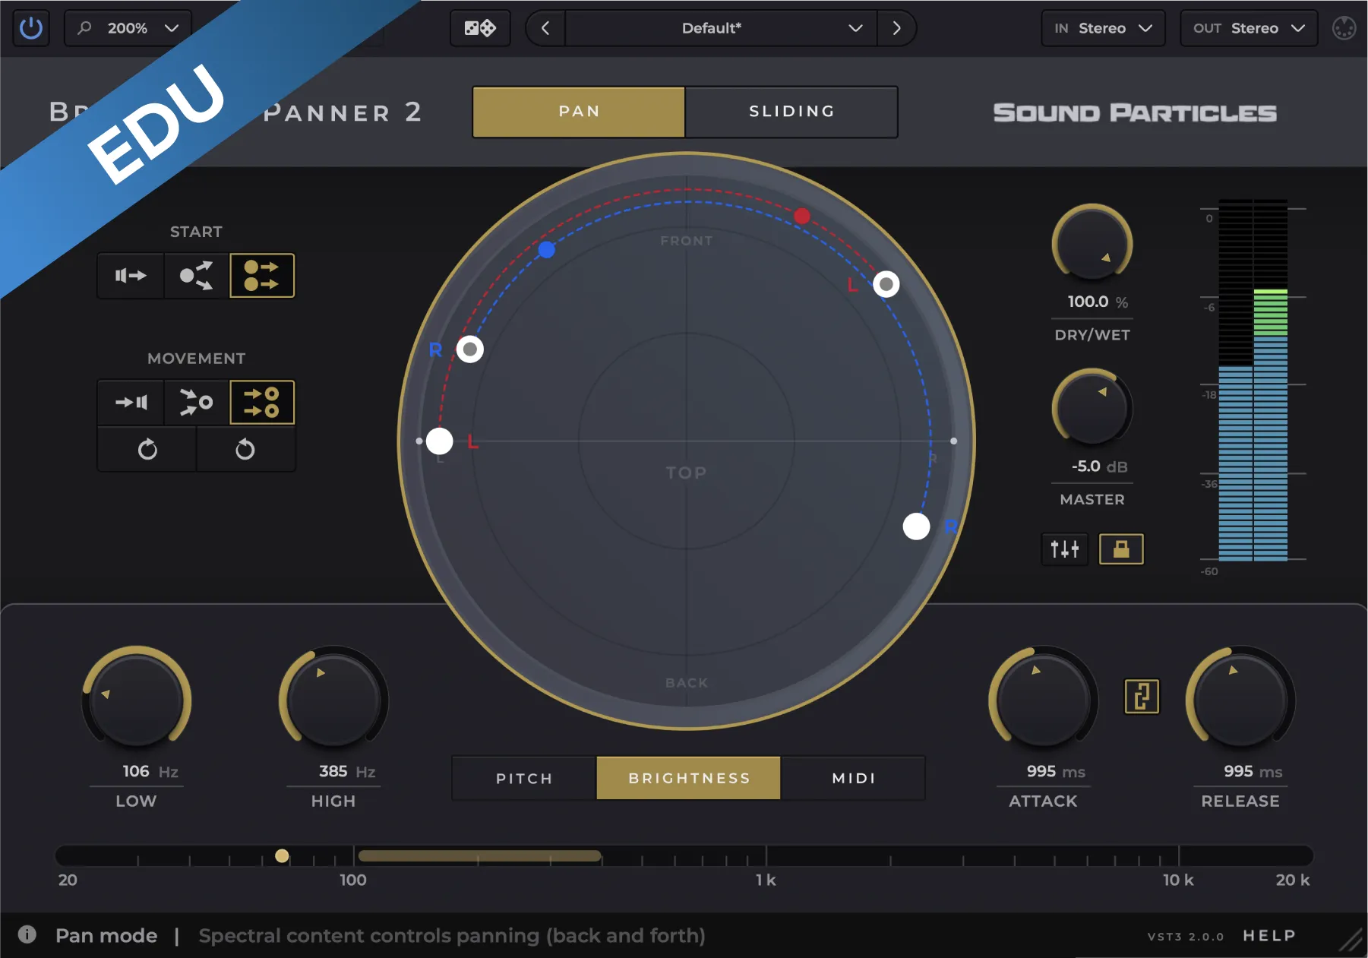1368x958 pixels.
Task: Open the OUT Stereo output dropdown
Action: 1249,28
